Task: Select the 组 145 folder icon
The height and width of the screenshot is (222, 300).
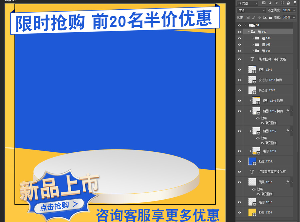Action: (257, 44)
